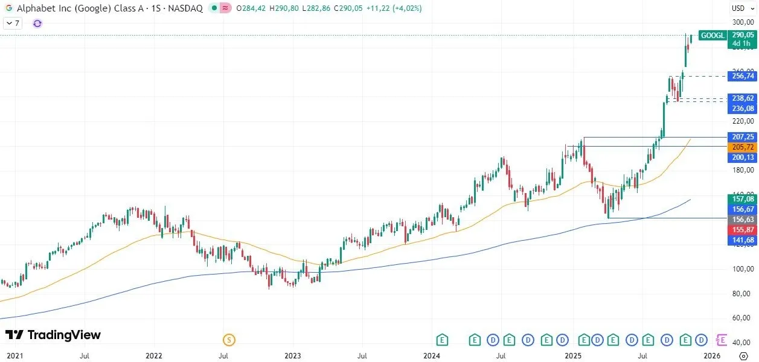Click the orange split 'S' marker on timeline

228,340
